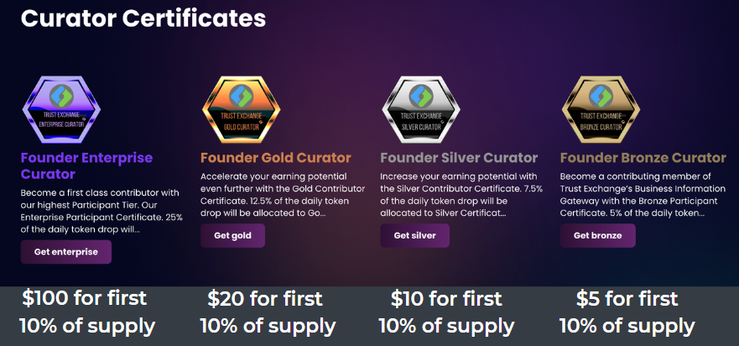This screenshot has width=739, height=346.
Task: Select the Curator Certificates heading
Action: pyautogui.click(x=143, y=18)
